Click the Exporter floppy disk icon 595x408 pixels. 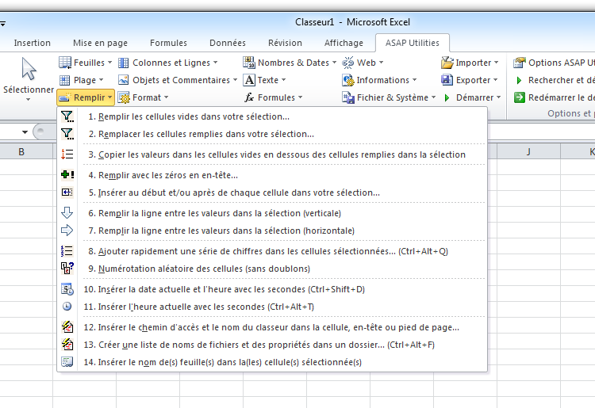pyautogui.click(x=447, y=80)
